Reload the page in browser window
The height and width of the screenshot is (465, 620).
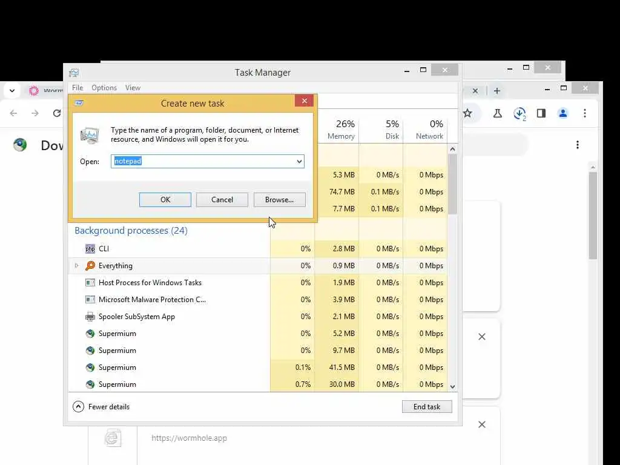pyautogui.click(x=57, y=113)
